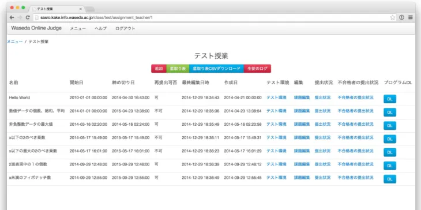Open 課題編集 for x以下の最大の2のべき乗数 row
This screenshot has height=210, width=421.
coord(302,151)
